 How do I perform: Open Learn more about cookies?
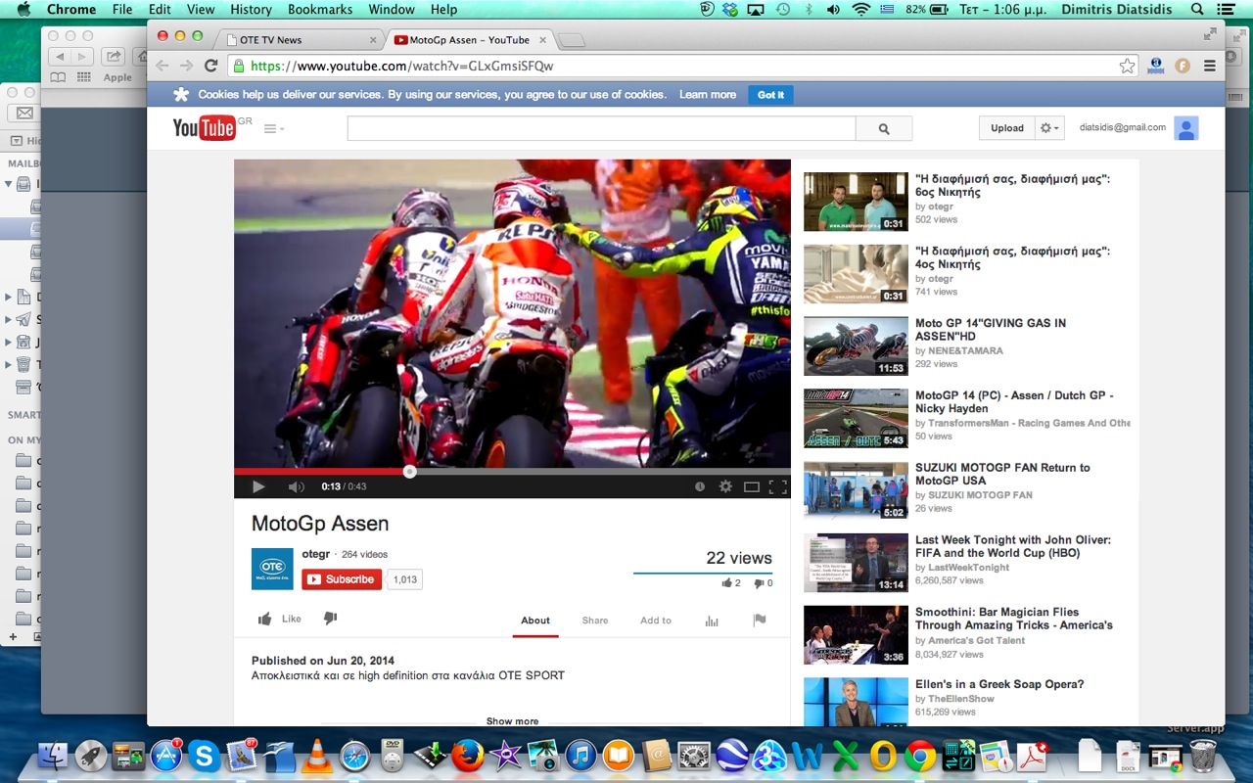click(708, 95)
